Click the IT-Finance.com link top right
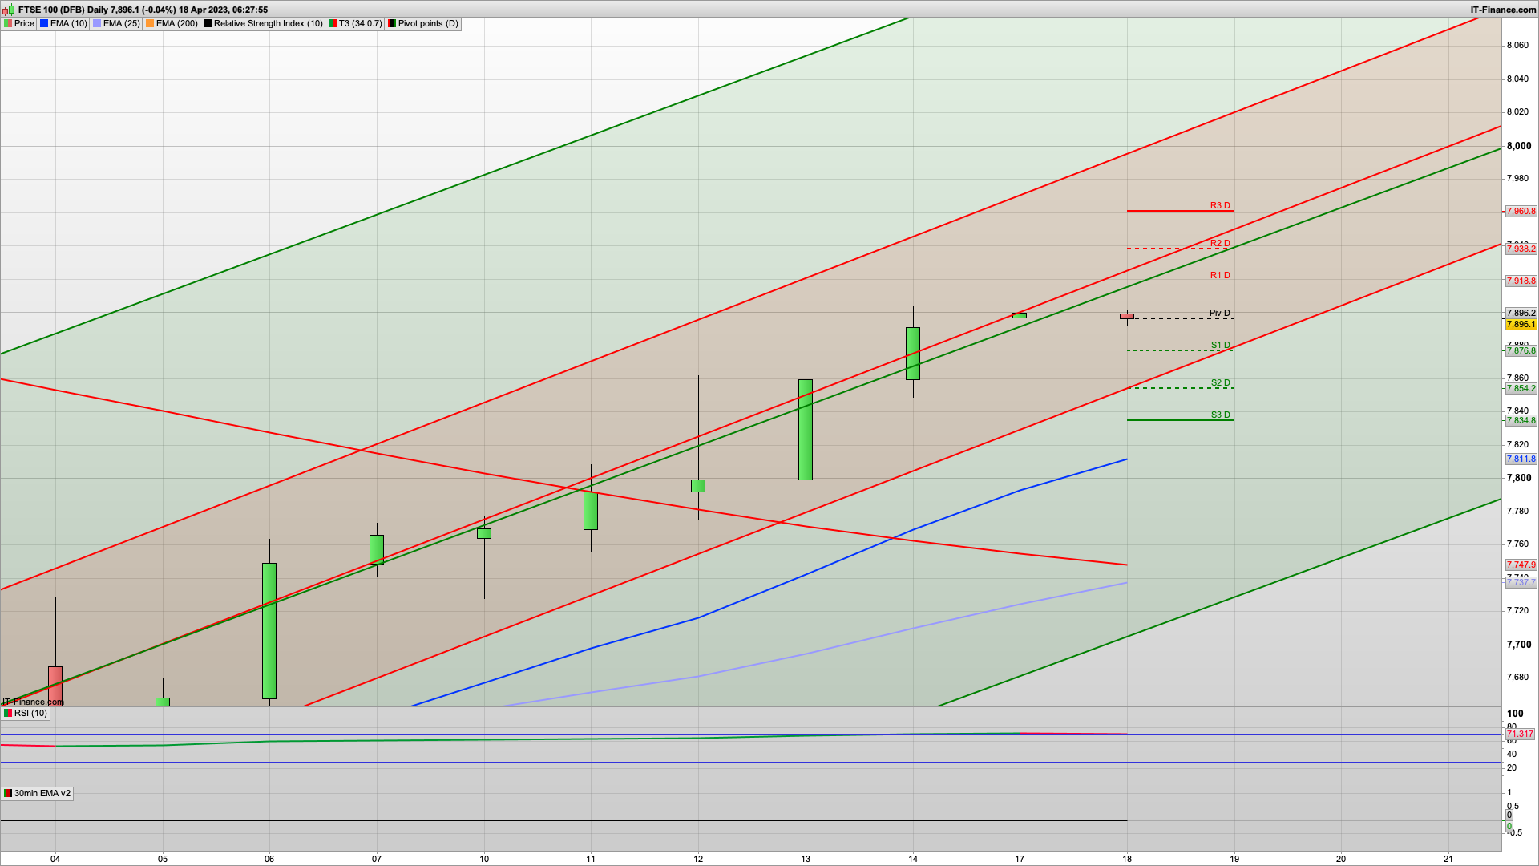Screen dimensions: 1539x866 pyautogui.click(x=1503, y=10)
